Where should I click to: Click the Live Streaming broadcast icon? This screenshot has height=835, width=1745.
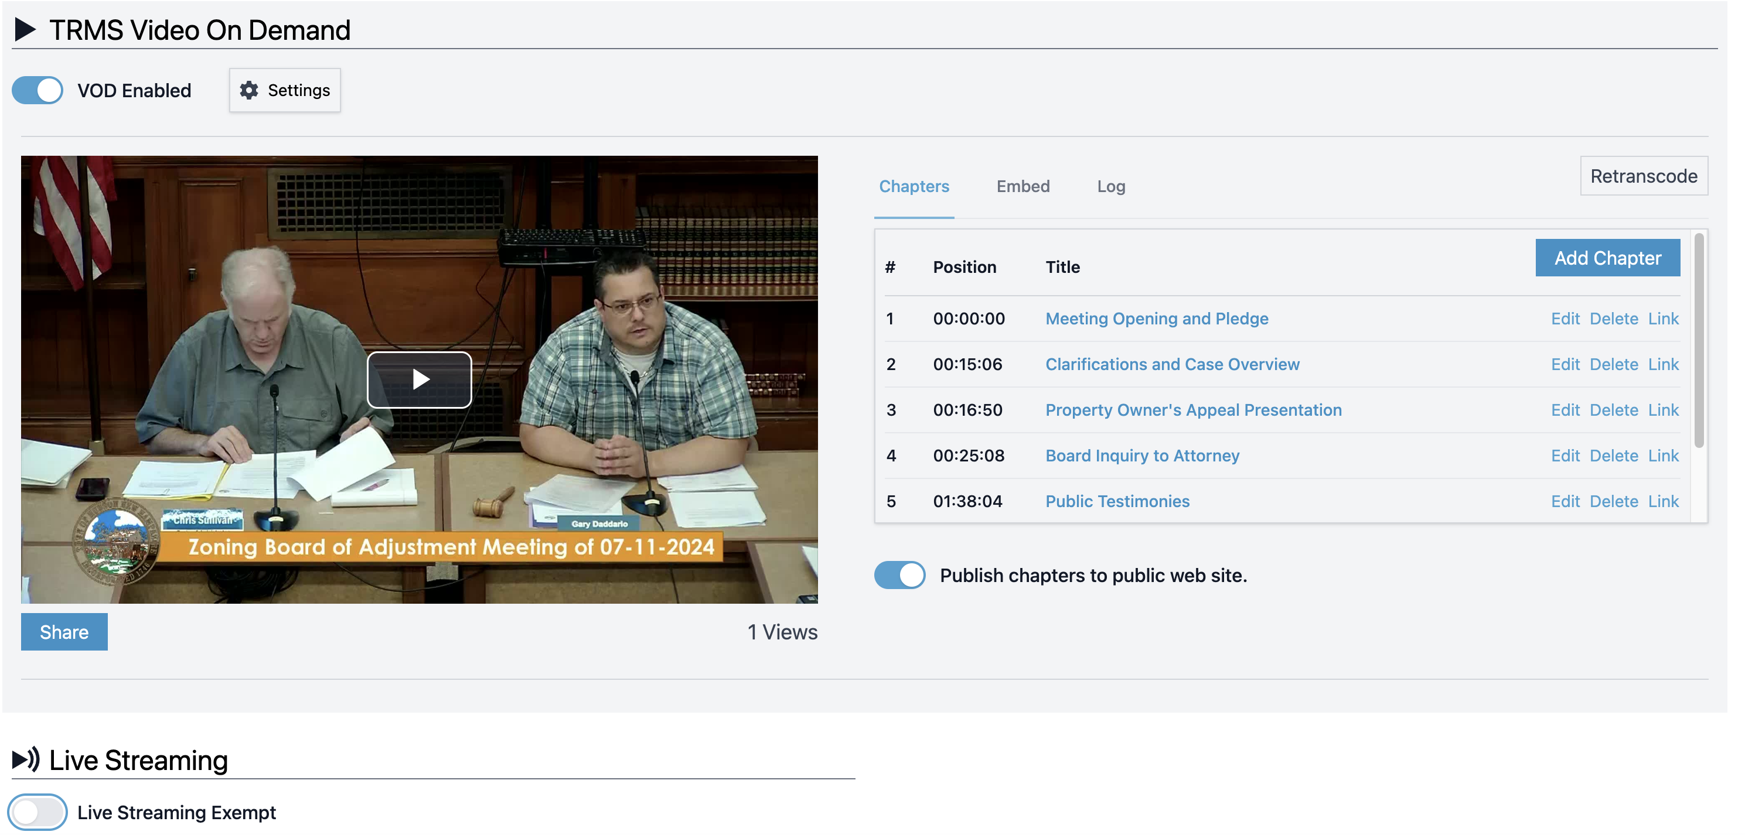(x=26, y=759)
